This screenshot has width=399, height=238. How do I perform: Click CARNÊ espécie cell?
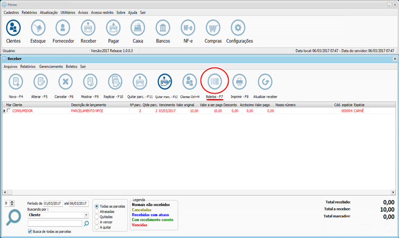pyautogui.click(x=359, y=111)
